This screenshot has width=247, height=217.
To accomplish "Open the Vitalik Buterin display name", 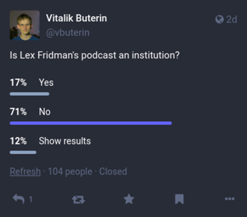I will (76, 18).
